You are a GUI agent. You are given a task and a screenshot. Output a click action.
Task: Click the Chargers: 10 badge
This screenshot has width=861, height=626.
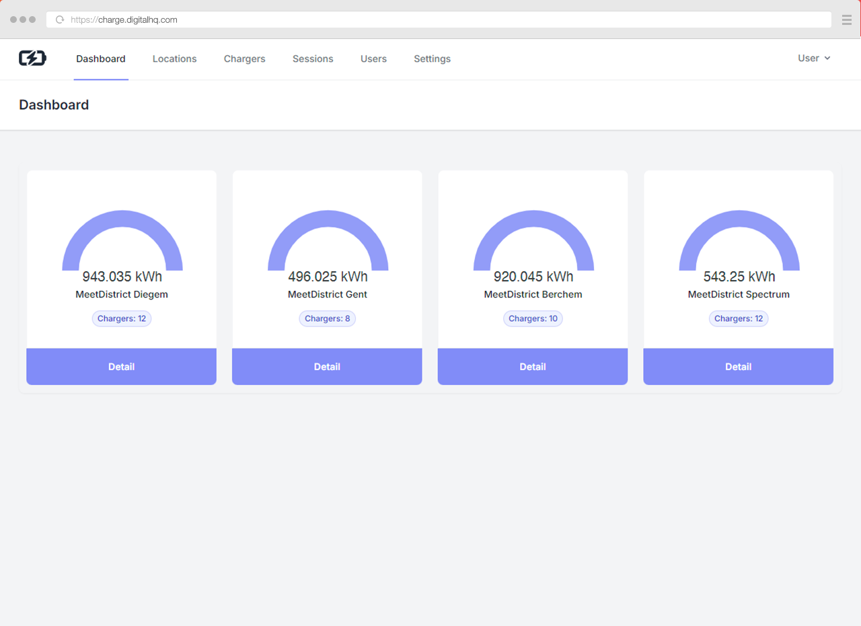[x=533, y=318]
